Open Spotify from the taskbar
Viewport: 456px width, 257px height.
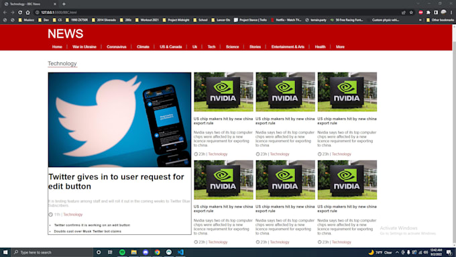click(122, 252)
